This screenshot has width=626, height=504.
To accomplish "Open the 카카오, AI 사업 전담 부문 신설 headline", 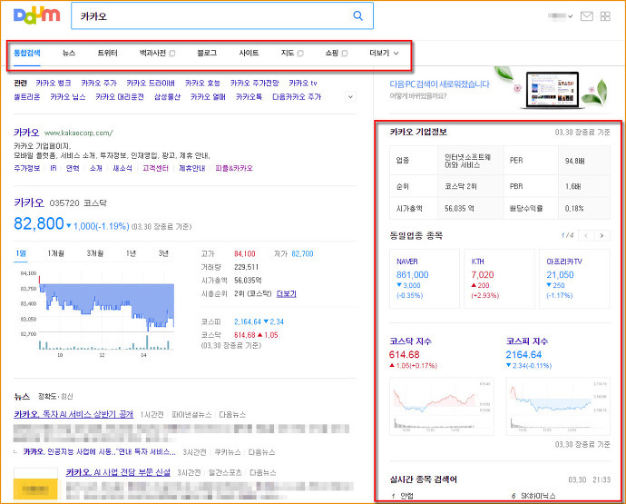I will [x=118, y=472].
